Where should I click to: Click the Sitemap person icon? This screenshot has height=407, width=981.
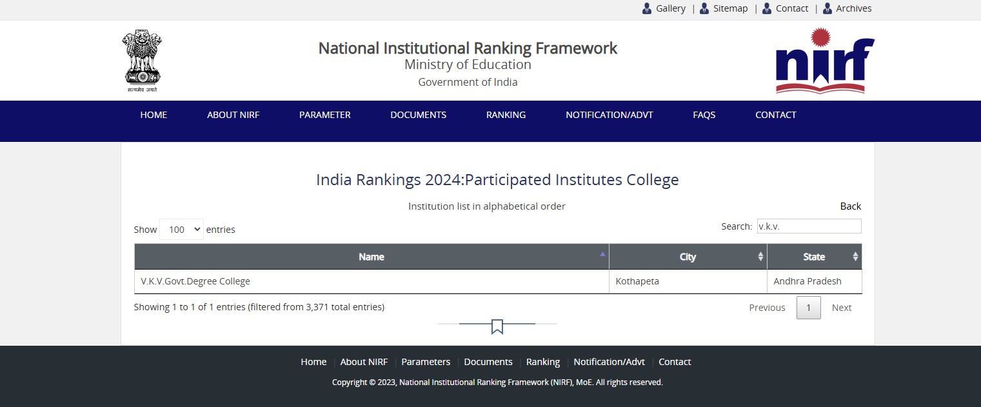coord(704,8)
